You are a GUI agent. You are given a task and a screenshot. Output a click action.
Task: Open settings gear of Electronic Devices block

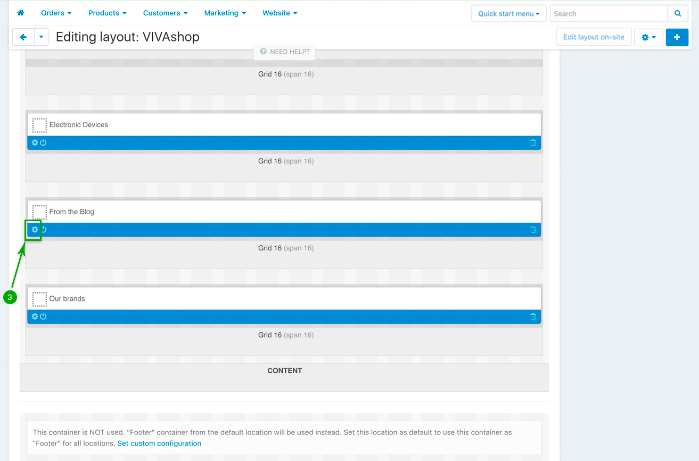35,143
